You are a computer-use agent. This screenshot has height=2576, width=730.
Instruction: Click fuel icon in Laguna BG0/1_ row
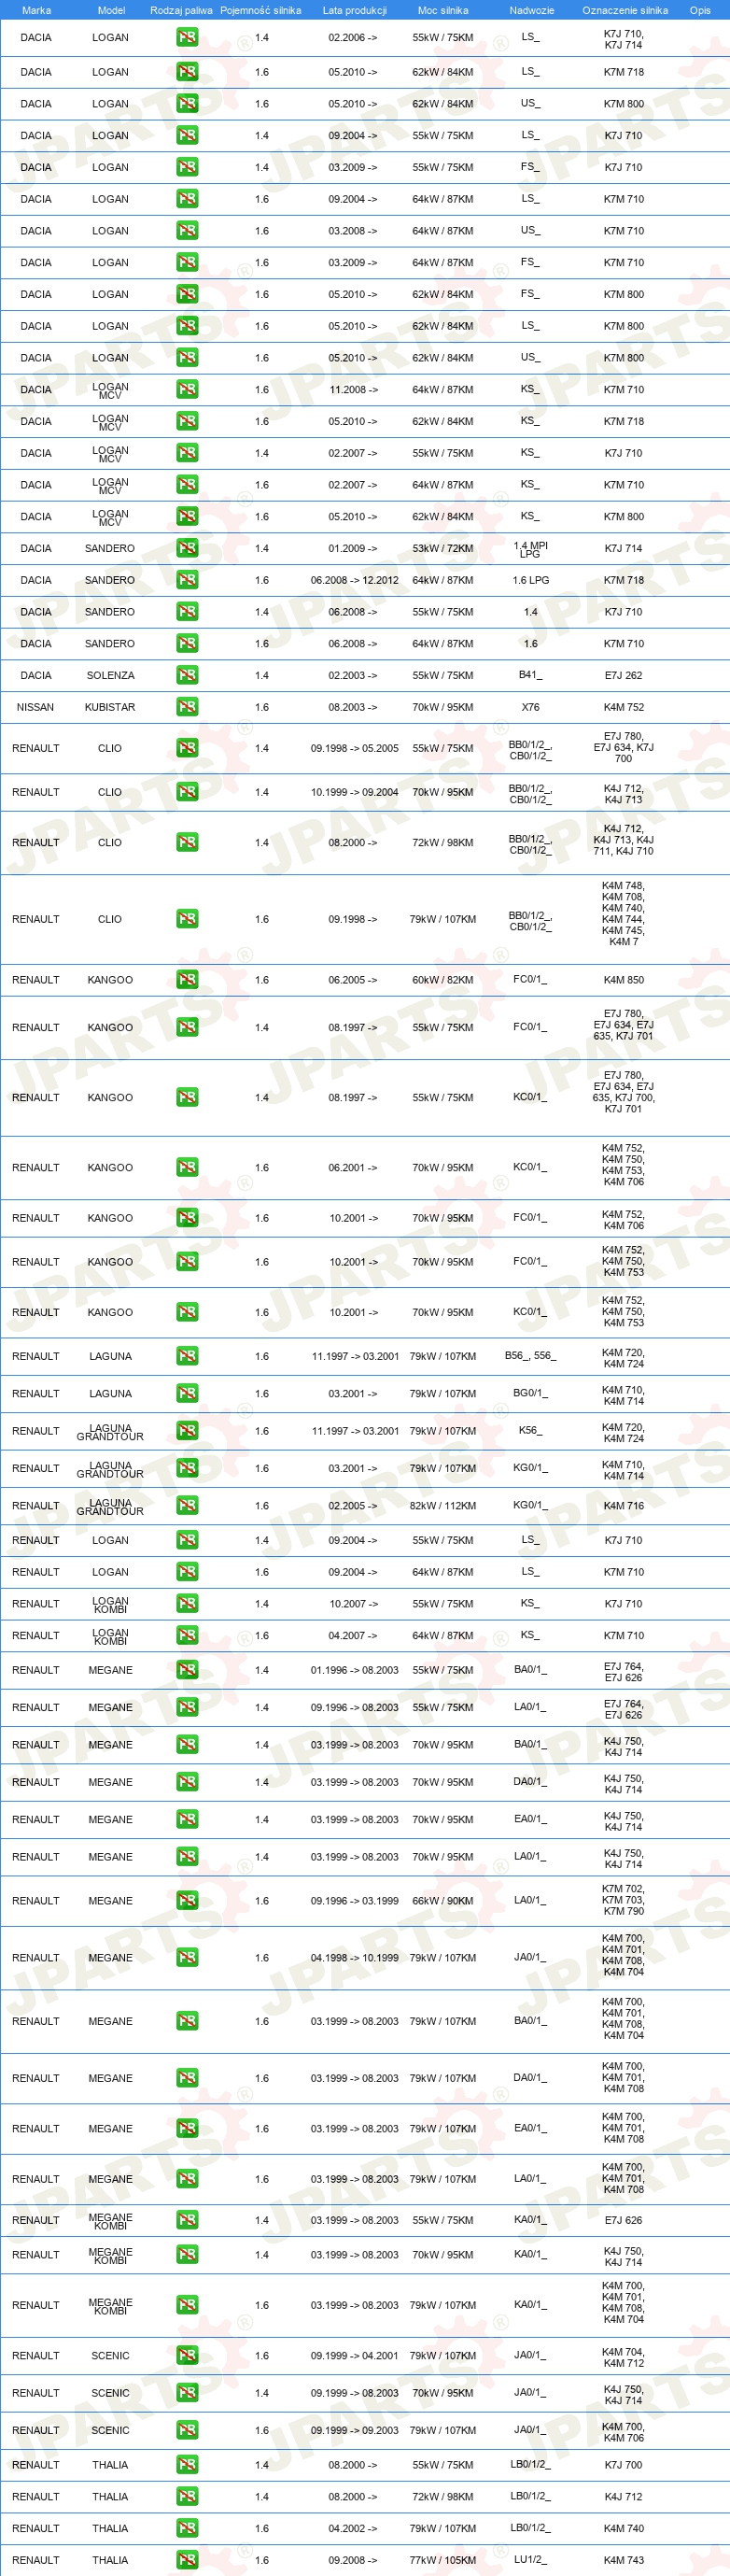pos(187,1393)
